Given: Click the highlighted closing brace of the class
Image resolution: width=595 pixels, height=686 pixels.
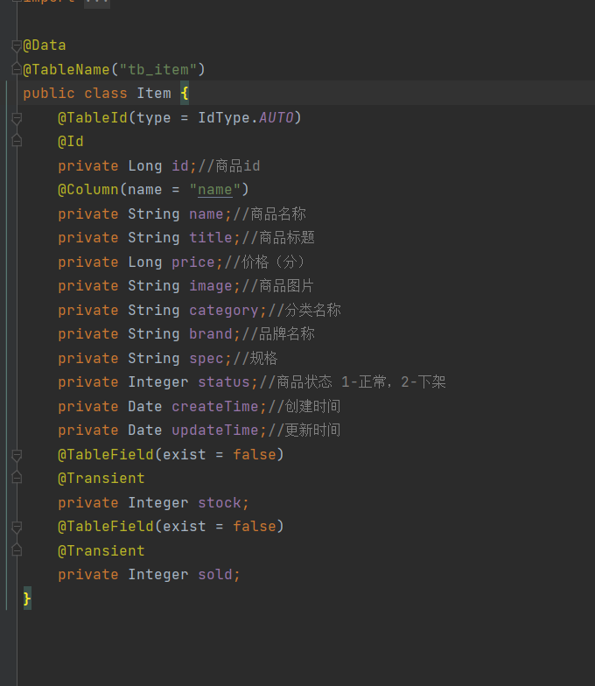Looking at the screenshot, I should coord(27,598).
